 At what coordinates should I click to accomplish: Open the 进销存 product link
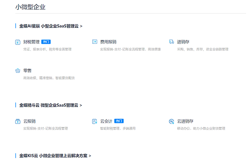click(x=183, y=42)
